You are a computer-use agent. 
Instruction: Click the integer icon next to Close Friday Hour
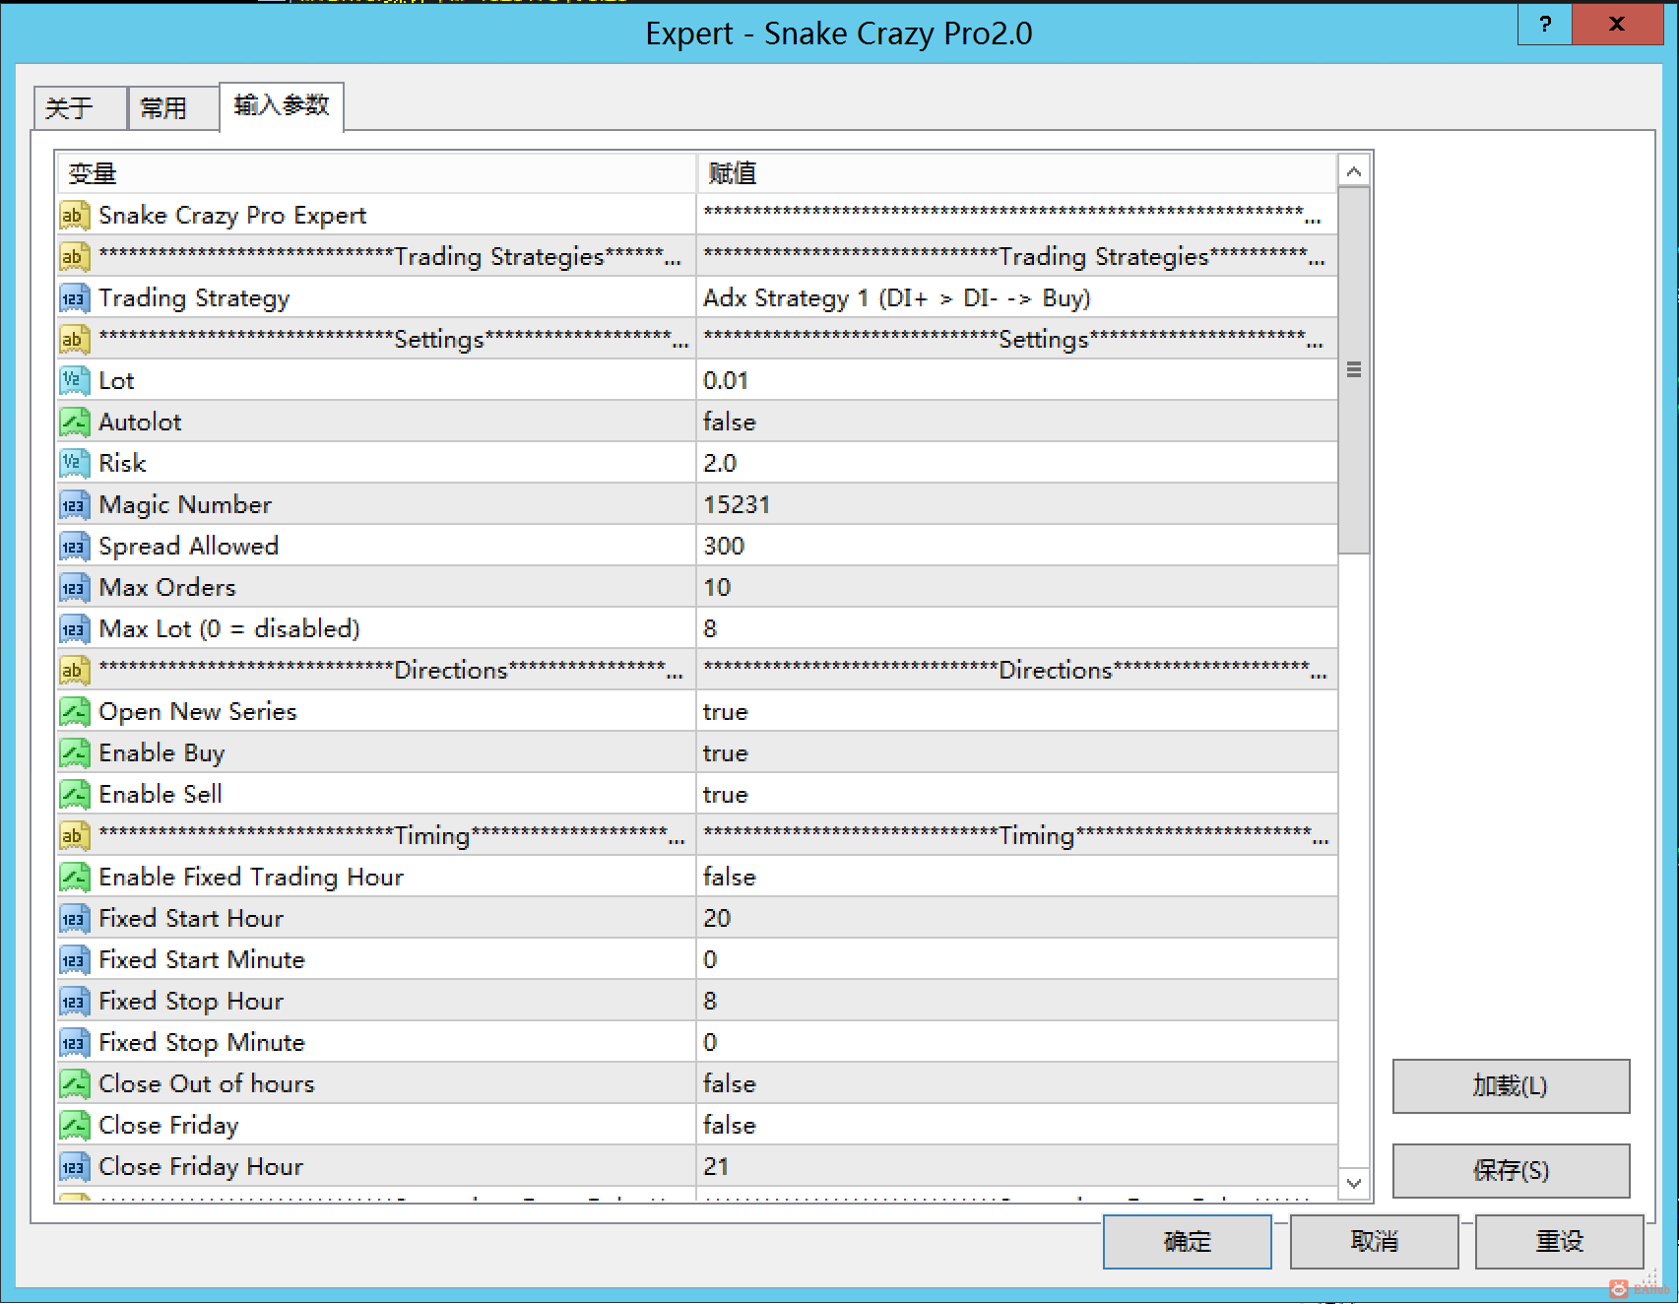(x=75, y=1167)
